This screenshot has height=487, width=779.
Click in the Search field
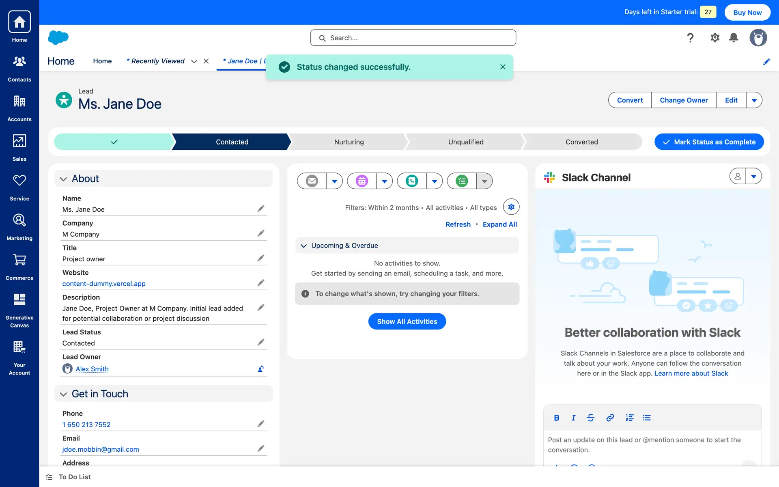point(413,38)
